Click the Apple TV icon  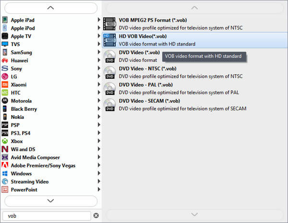[5, 36]
